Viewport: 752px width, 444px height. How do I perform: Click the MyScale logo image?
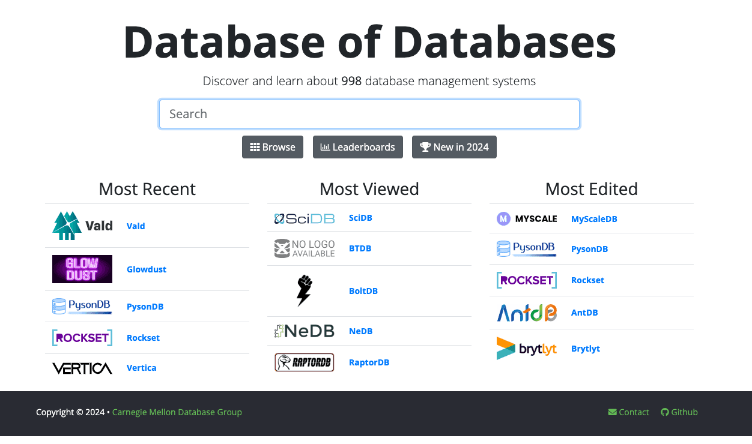point(527,219)
